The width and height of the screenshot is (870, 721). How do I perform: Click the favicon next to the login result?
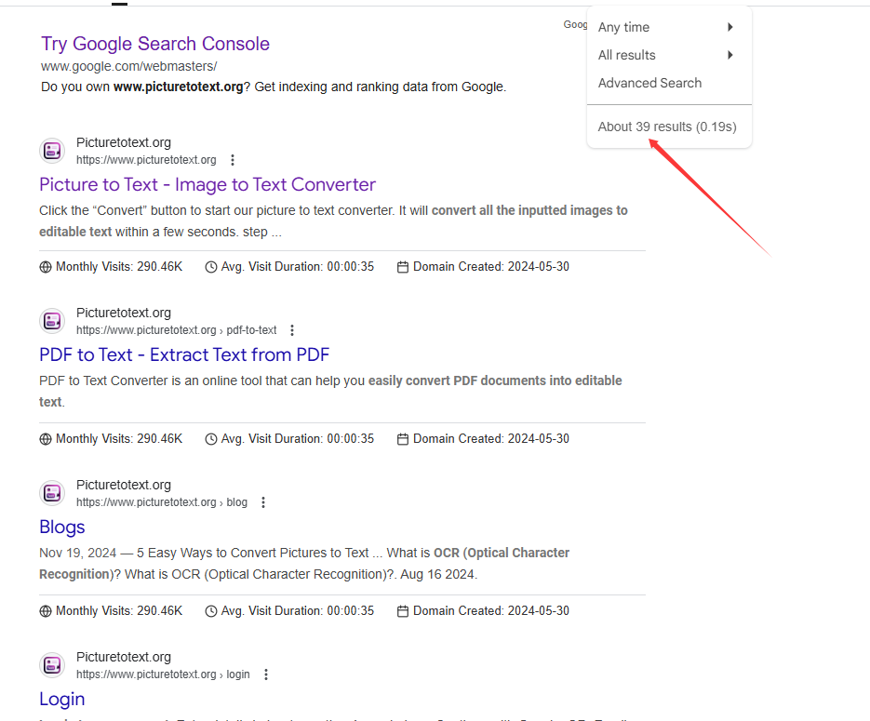(53, 664)
